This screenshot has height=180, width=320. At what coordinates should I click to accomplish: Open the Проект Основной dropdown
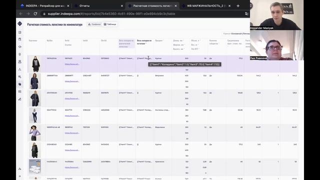tap(236, 33)
